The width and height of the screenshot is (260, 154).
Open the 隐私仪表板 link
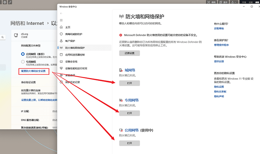(220, 91)
